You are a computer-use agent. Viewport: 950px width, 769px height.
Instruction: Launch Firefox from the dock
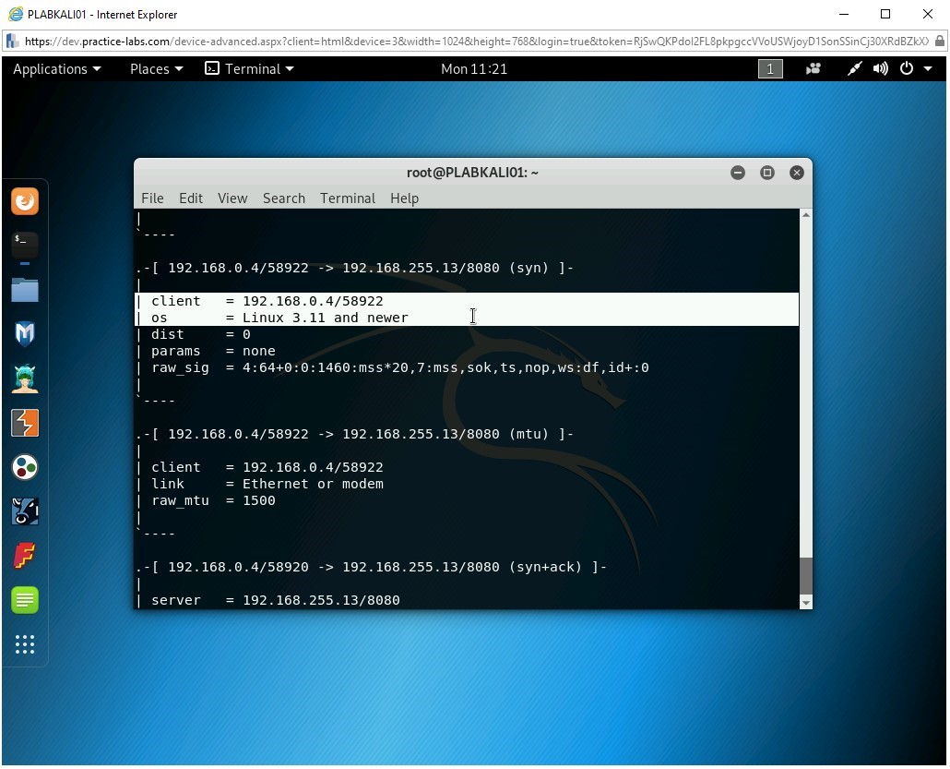[25, 201]
